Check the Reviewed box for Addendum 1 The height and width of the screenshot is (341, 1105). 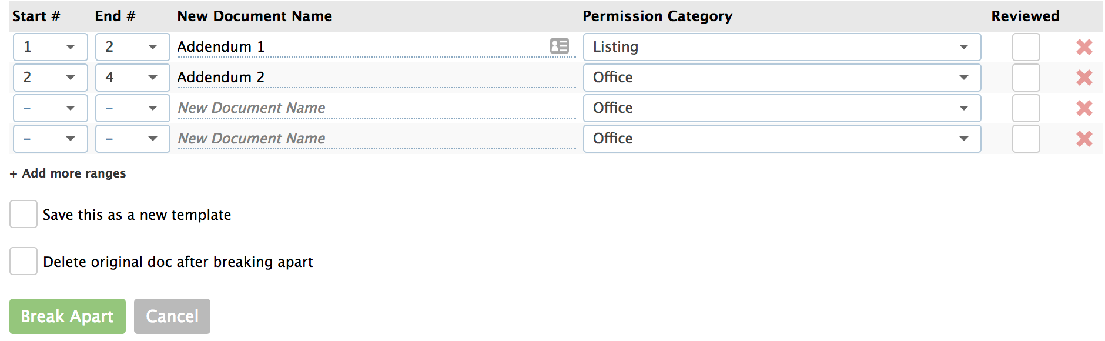click(x=1026, y=47)
